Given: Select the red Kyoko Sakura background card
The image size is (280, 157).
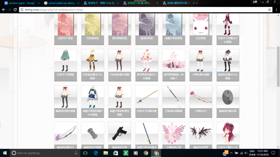Looking at the screenshot, I should coord(66,29).
